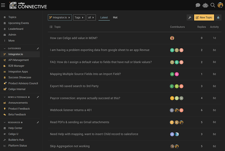Image resolution: width=225 pixels, height=151 pixels.
Task: Edit Resources section with pencil icon
Action: point(38,122)
